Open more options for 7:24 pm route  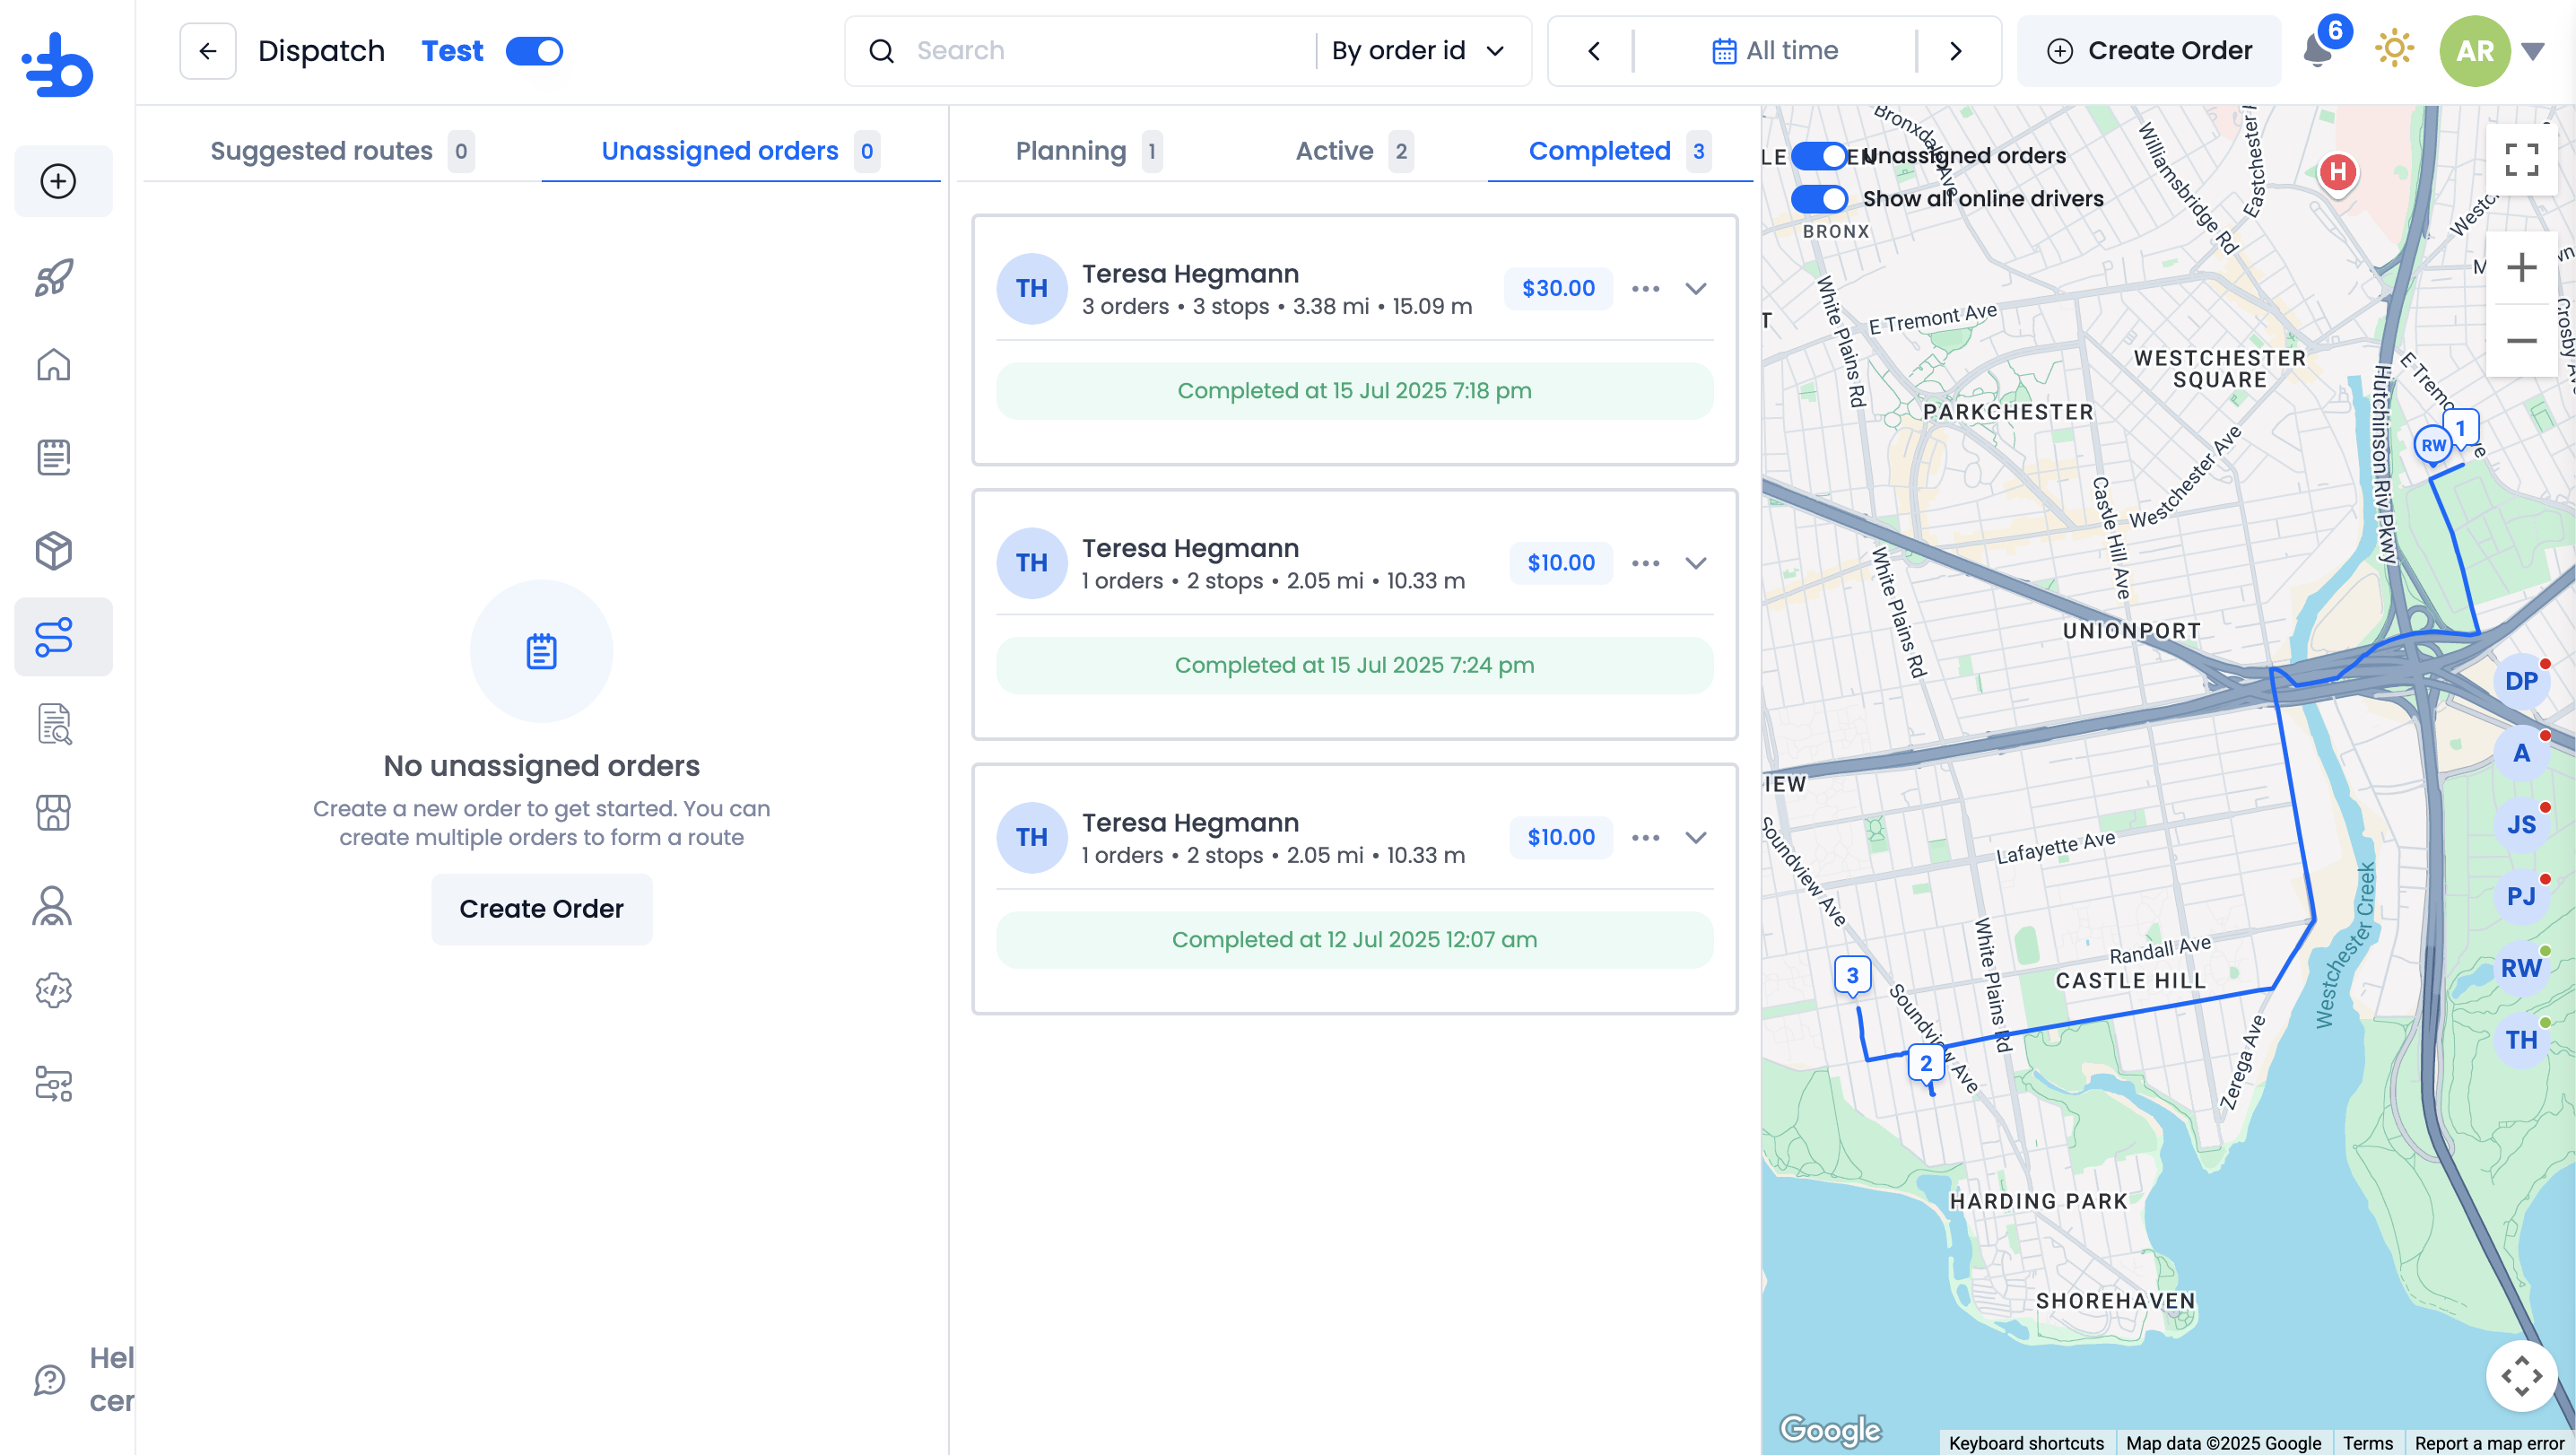tap(1645, 563)
